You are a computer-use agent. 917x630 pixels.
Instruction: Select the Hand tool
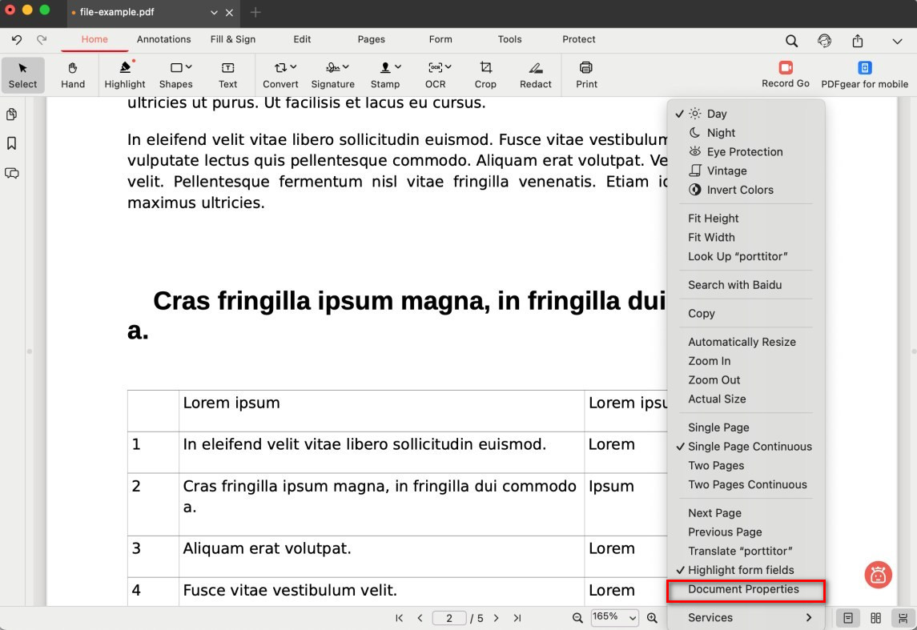tap(73, 74)
